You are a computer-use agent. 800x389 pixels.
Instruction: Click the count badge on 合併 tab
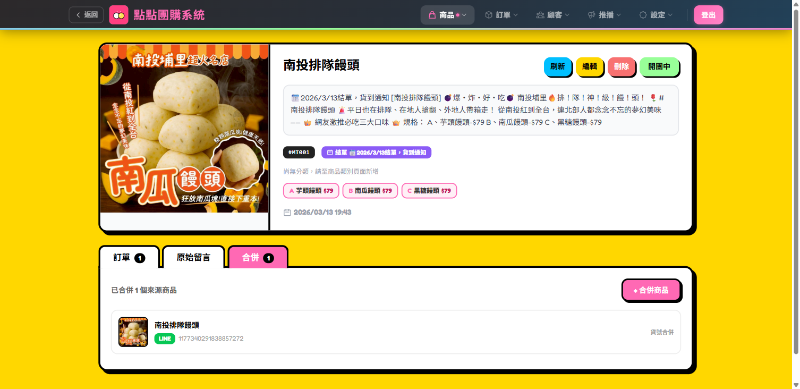pos(269,258)
